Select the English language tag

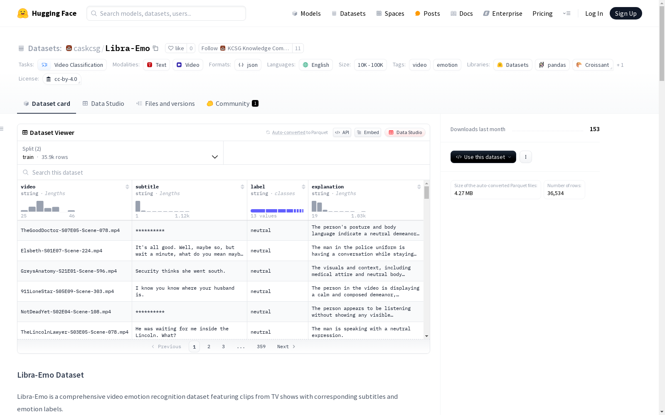coord(316,65)
